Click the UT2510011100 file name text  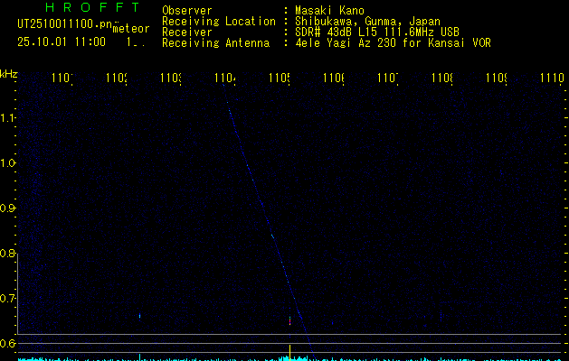(65, 23)
